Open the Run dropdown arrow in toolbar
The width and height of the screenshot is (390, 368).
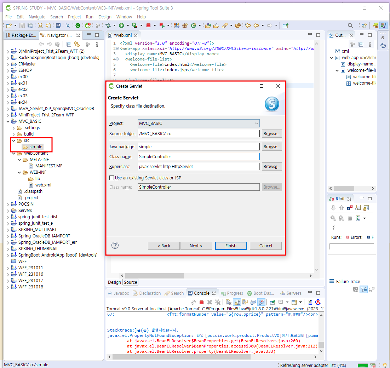(x=128, y=25)
